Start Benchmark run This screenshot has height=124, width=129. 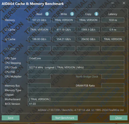click(x=65, y=118)
